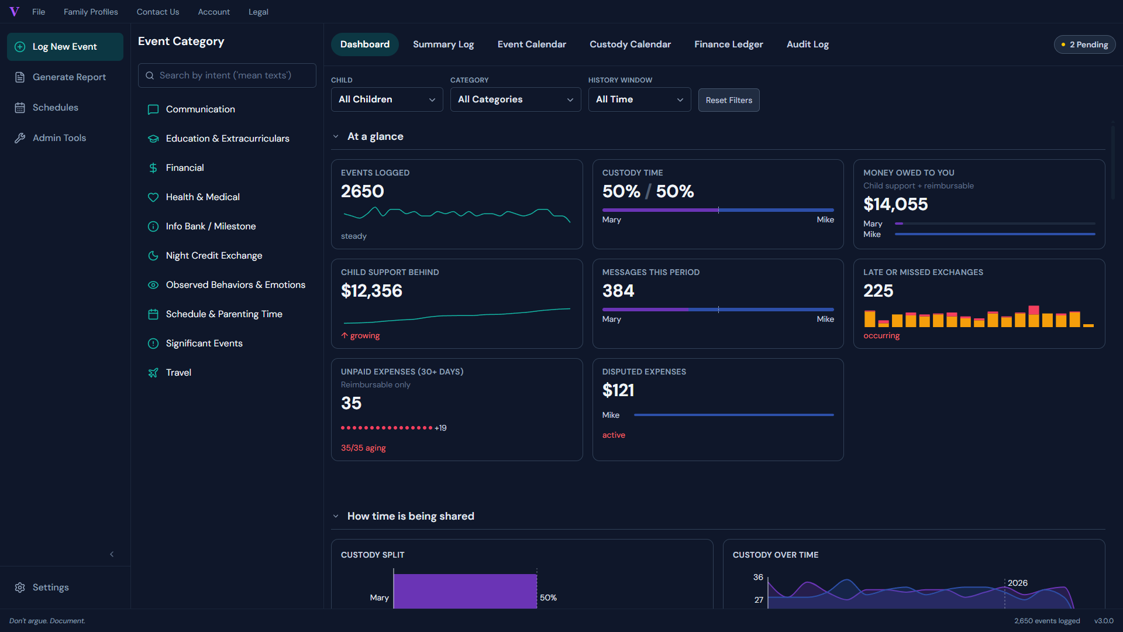Click the Events Logged card
The image size is (1123, 632).
(457, 204)
